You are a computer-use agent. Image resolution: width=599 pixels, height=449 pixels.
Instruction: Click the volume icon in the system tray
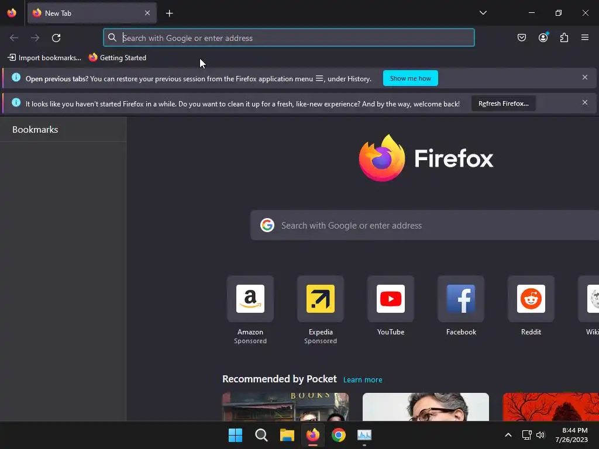(541, 435)
